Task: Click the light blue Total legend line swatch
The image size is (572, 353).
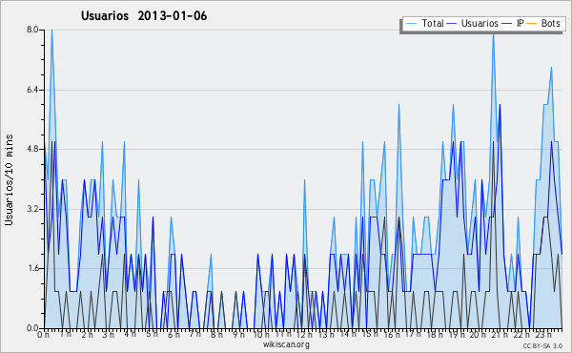Action: 411,24
